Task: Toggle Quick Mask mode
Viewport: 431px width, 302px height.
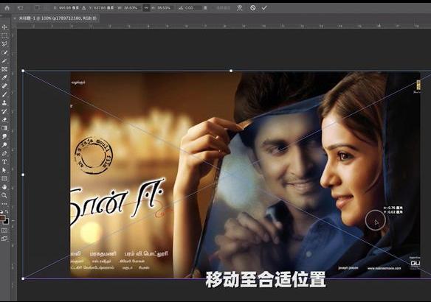Action: pos(4,231)
